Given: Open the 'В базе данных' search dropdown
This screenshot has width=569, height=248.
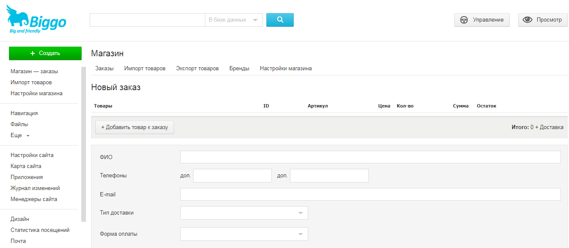Looking at the screenshot, I should pyautogui.click(x=234, y=20).
